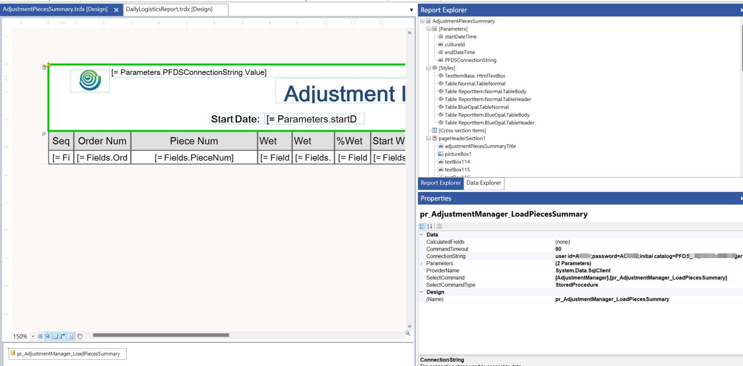Select the pan hand tool
This screenshot has width=743, height=366.
[80, 336]
